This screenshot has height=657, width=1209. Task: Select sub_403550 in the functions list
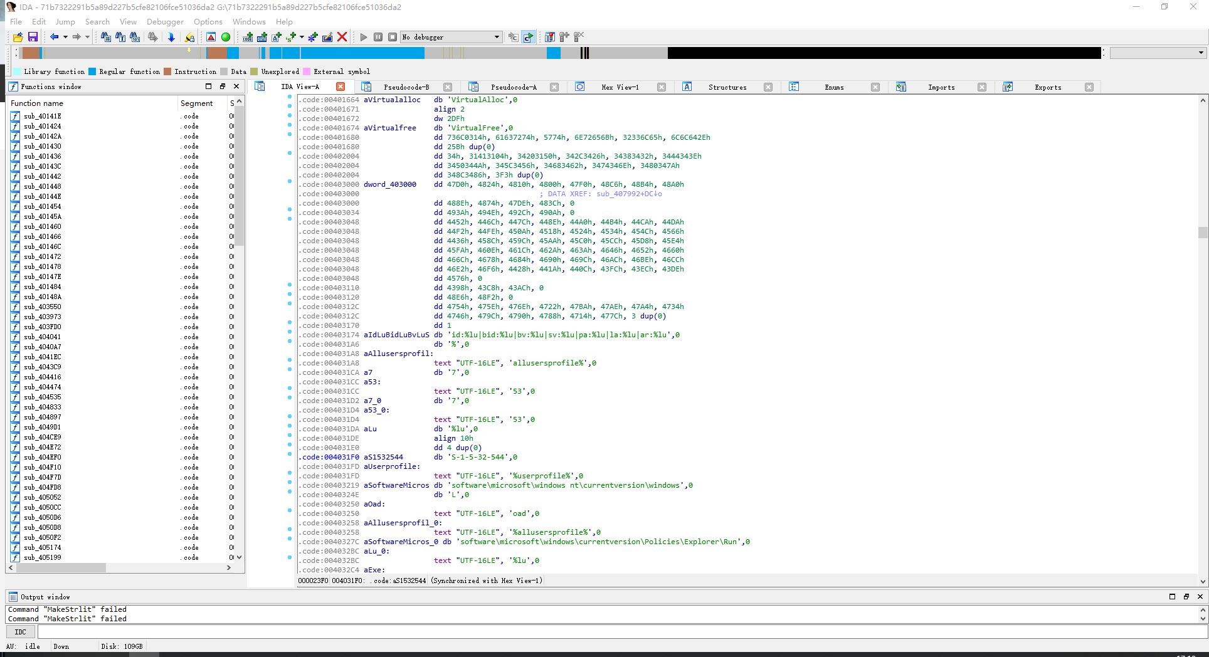(x=43, y=307)
